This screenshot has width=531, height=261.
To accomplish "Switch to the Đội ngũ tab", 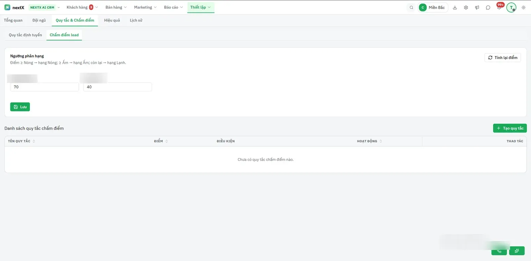I will (39, 20).
